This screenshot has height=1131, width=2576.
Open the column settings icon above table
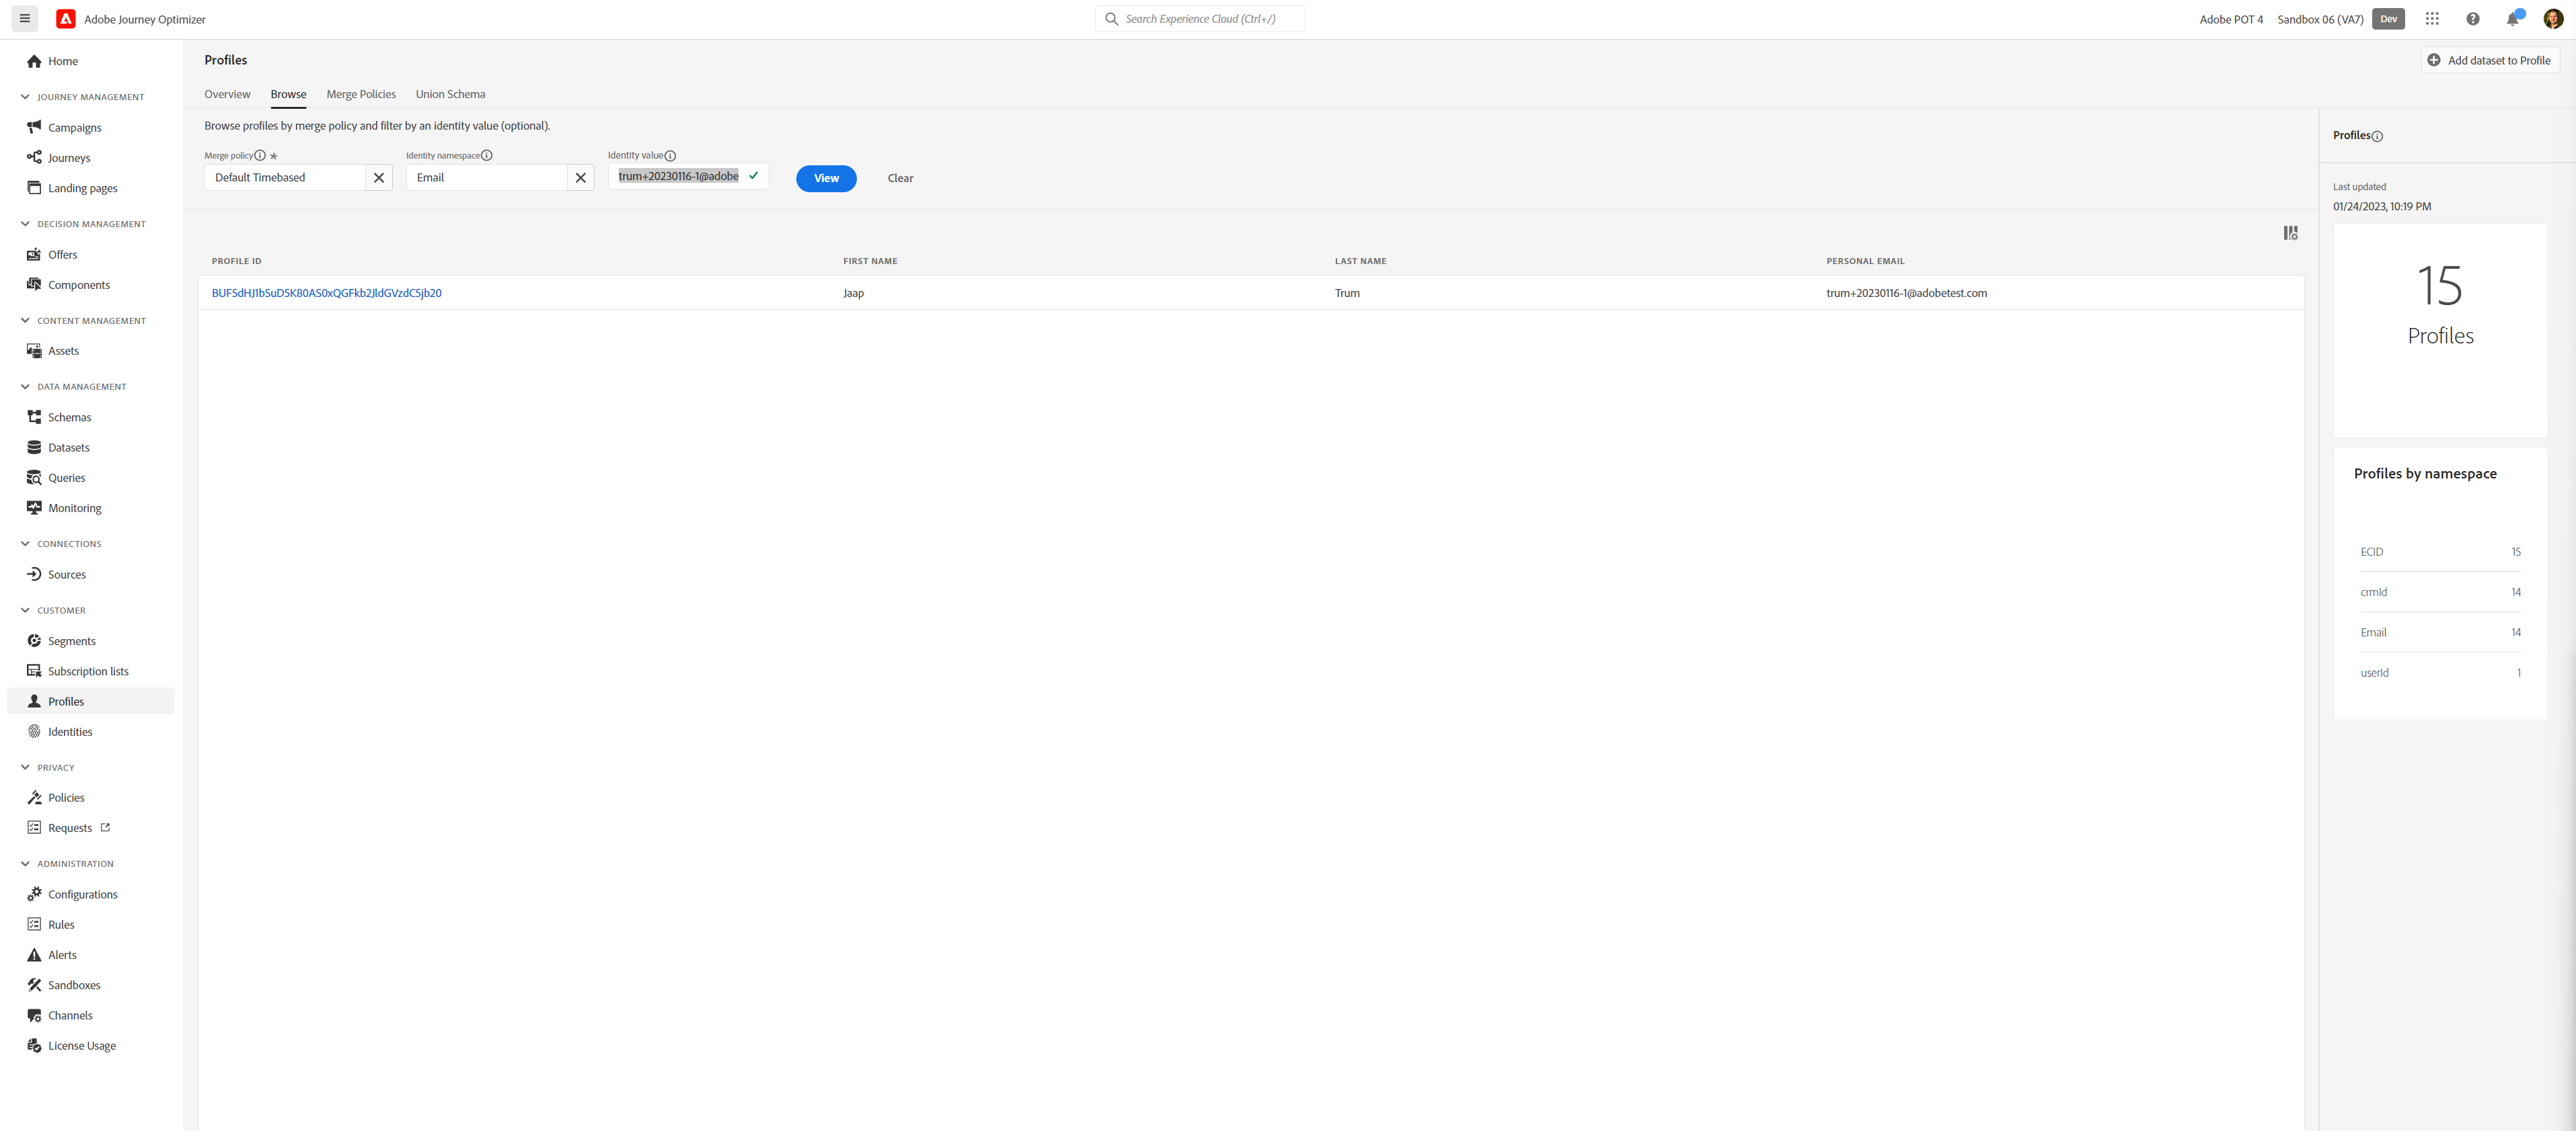[2290, 233]
